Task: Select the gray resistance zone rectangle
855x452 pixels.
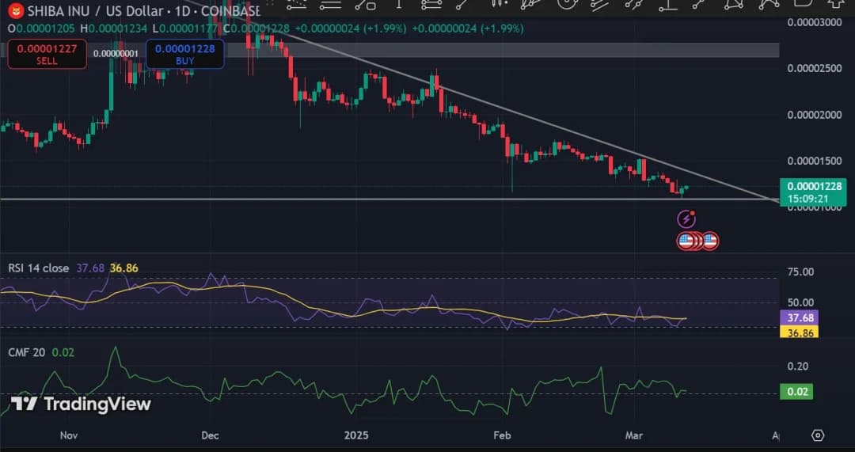Action: click(x=507, y=51)
